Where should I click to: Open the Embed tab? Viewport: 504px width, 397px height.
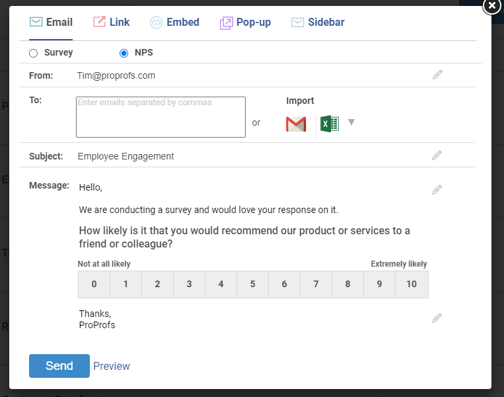click(x=174, y=22)
